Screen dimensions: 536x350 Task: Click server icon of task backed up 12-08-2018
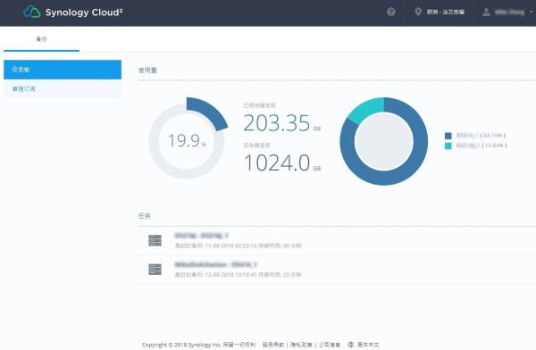coord(155,270)
